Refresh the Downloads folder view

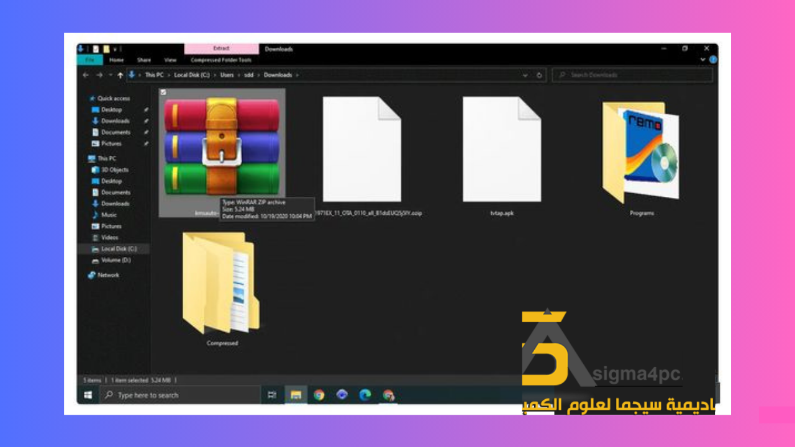tap(539, 75)
